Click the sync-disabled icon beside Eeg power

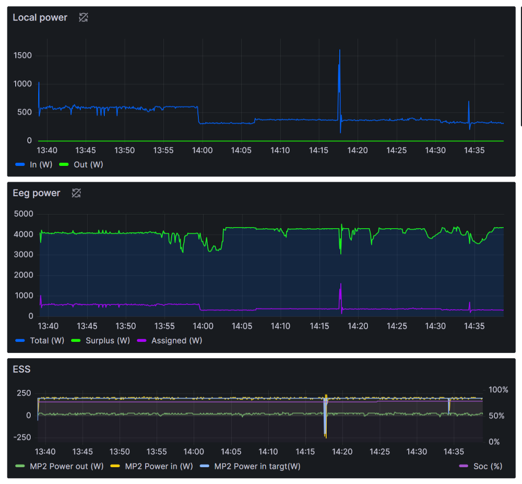(x=76, y=193)
